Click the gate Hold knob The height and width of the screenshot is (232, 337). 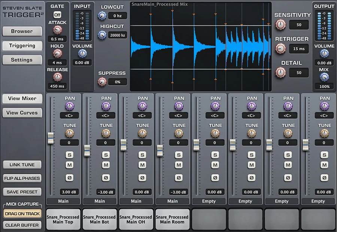57,54
